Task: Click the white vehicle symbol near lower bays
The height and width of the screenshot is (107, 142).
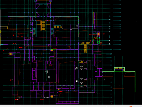Action: [77, 81]
